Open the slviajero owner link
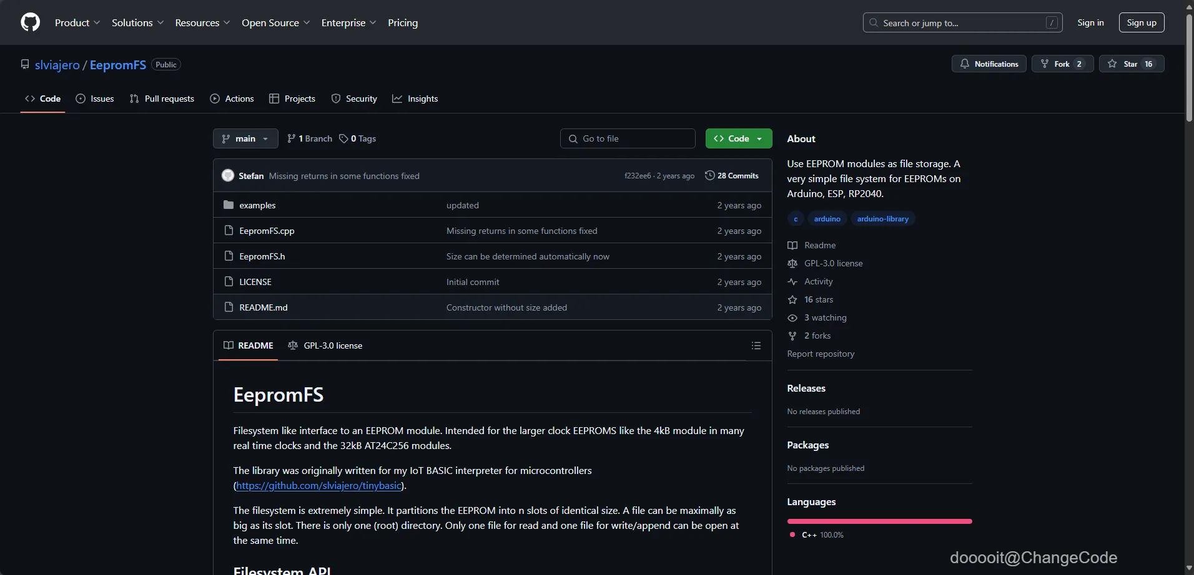Screen dimensions: 1194x575 [x=57, y=65]
